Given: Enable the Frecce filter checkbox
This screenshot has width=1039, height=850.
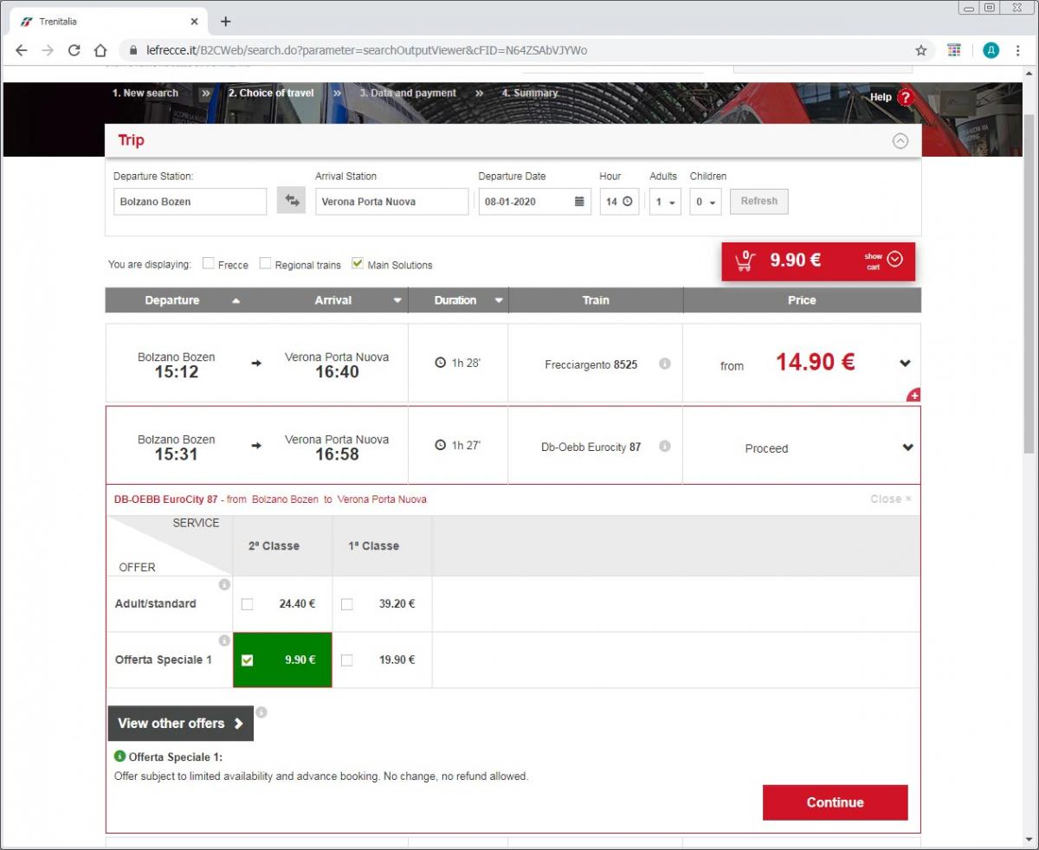Looking at the screenshot, I should coord(209,264).
